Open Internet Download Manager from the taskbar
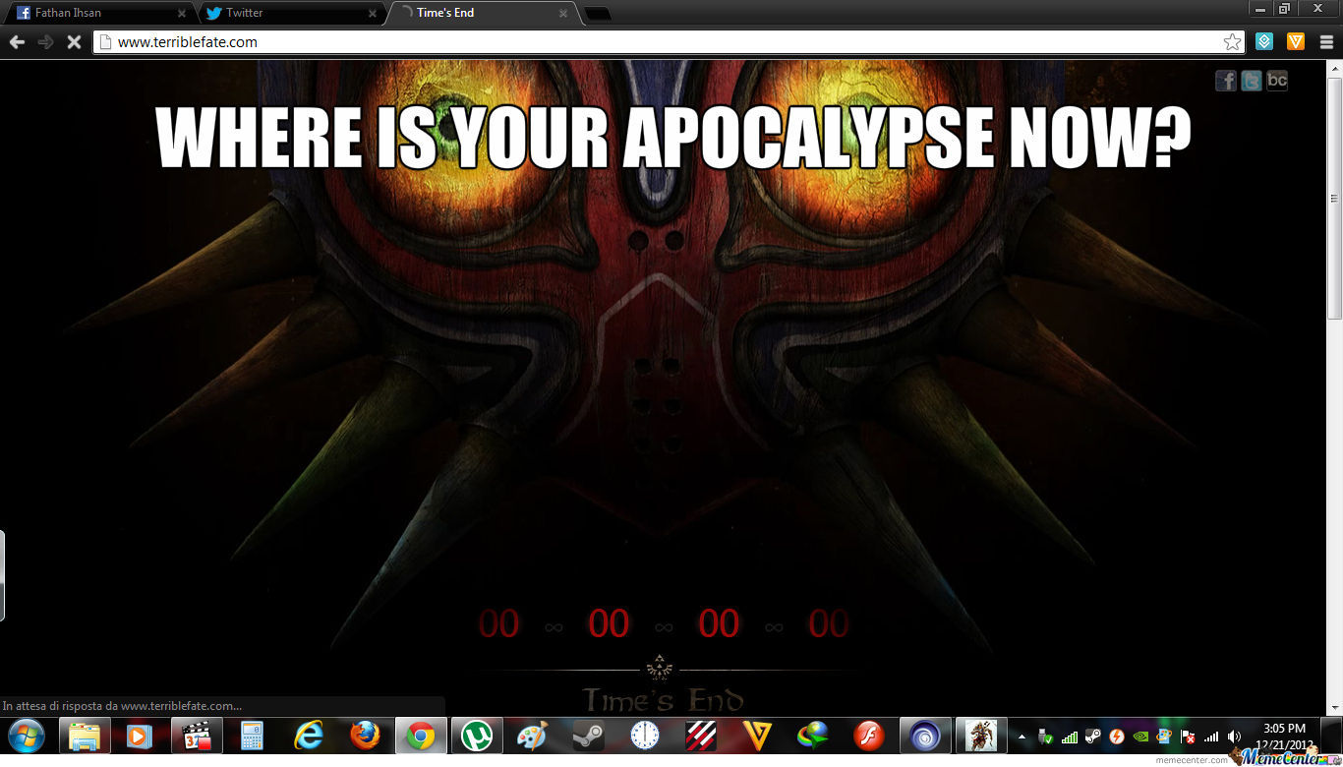 (x=813, y=736)
